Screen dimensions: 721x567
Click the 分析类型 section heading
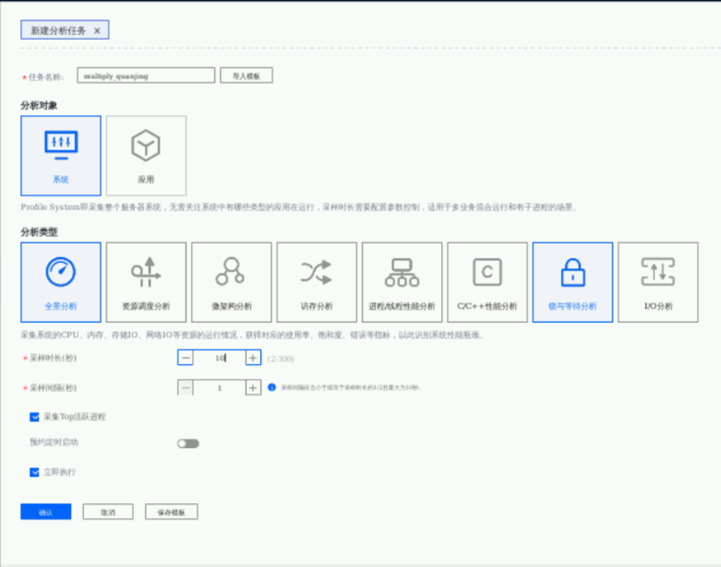(39, 232)
